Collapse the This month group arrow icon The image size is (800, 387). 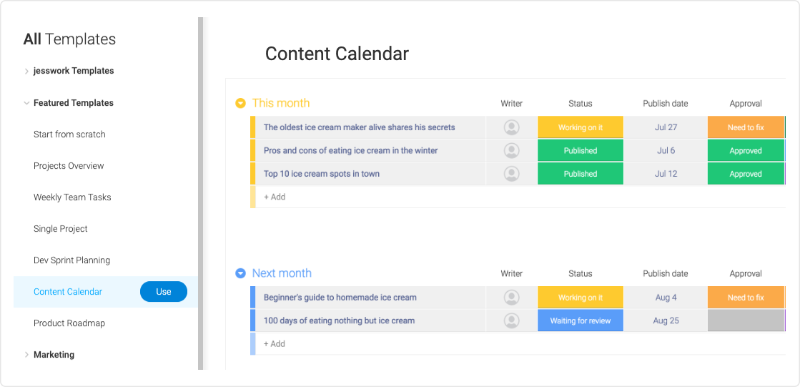pyautogui.click(x=240, y=103)
